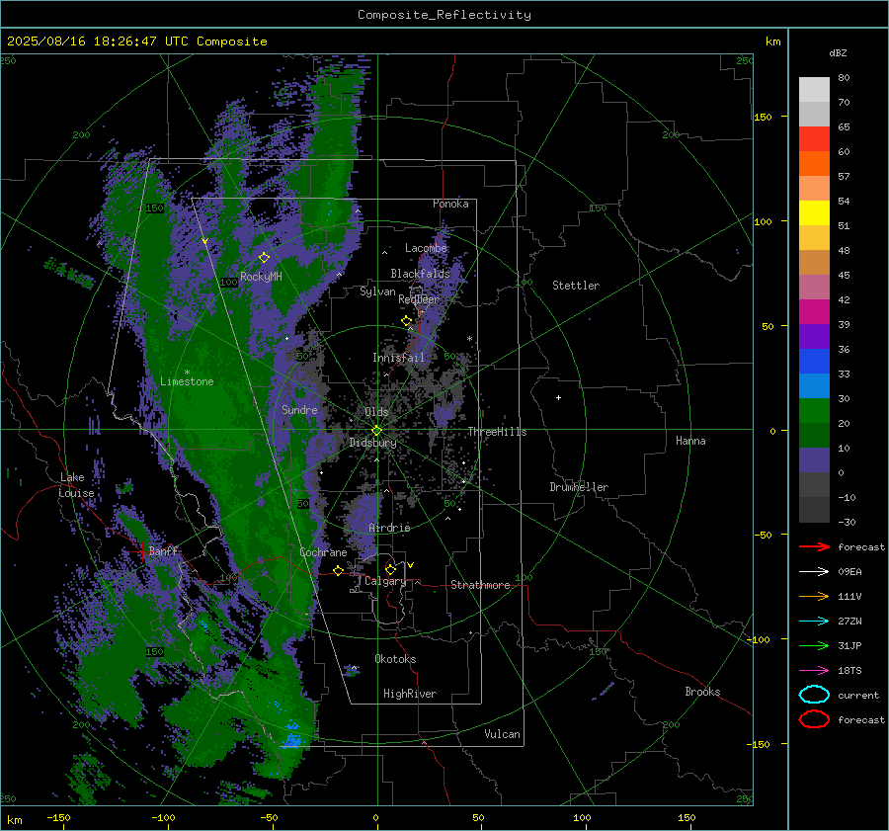
Task: Click the Strathmore town label
Action: [480, 585]
